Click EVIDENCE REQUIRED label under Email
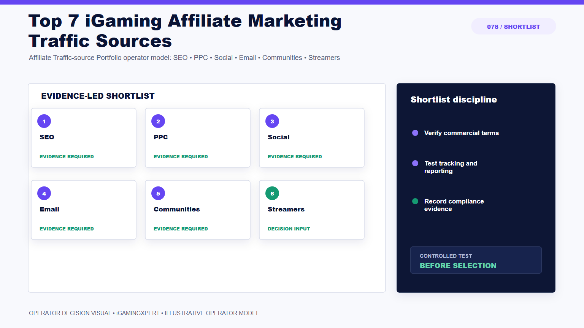584x328 pixels. pyautogui.click(x=67, y=229)
